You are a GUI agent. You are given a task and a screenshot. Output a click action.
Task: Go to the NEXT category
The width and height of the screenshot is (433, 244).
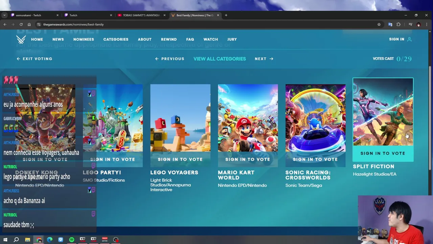point(264,59)
